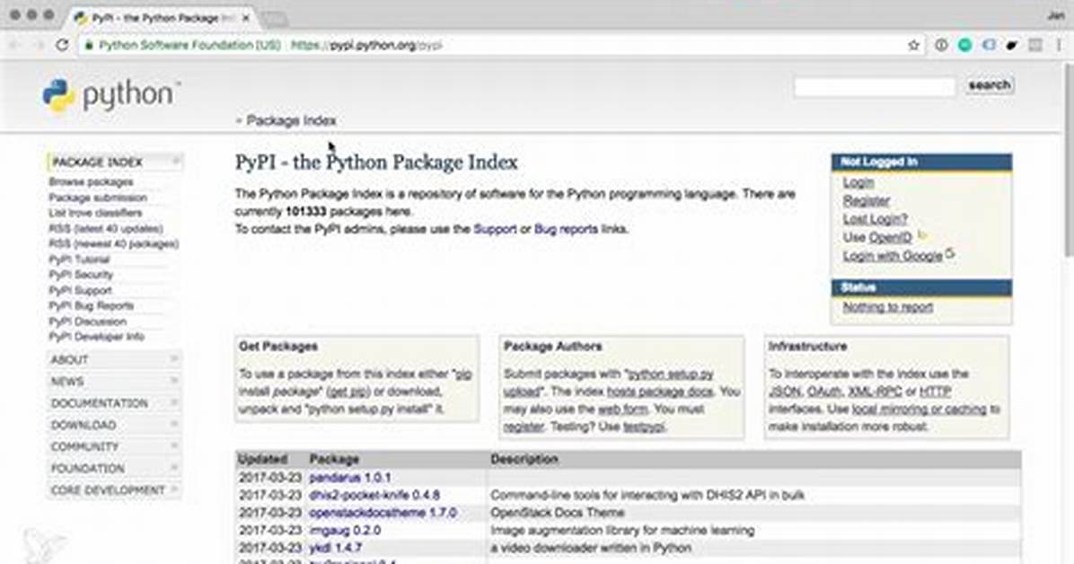Viewport: 1074px width, 564px height.
Task: Open the Package Index breadcrumb link
Action: click(x=291, y=120)
